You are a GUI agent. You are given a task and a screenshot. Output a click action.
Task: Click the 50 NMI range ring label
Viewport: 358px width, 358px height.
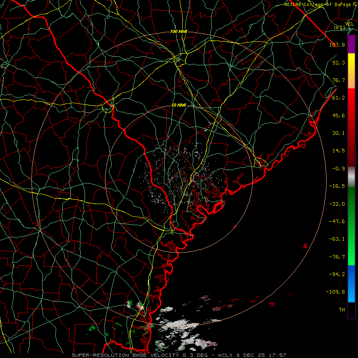coord(179,105)
